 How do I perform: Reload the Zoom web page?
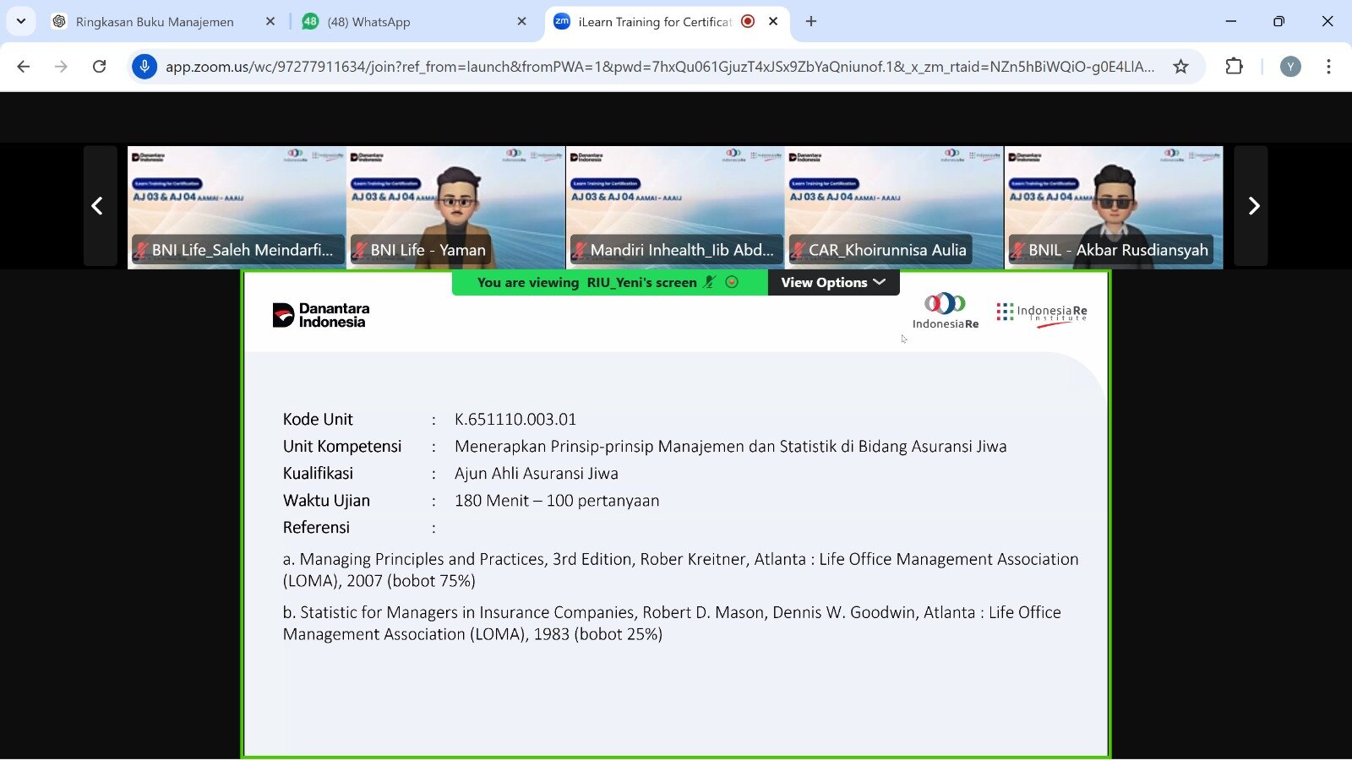point(99,67)
